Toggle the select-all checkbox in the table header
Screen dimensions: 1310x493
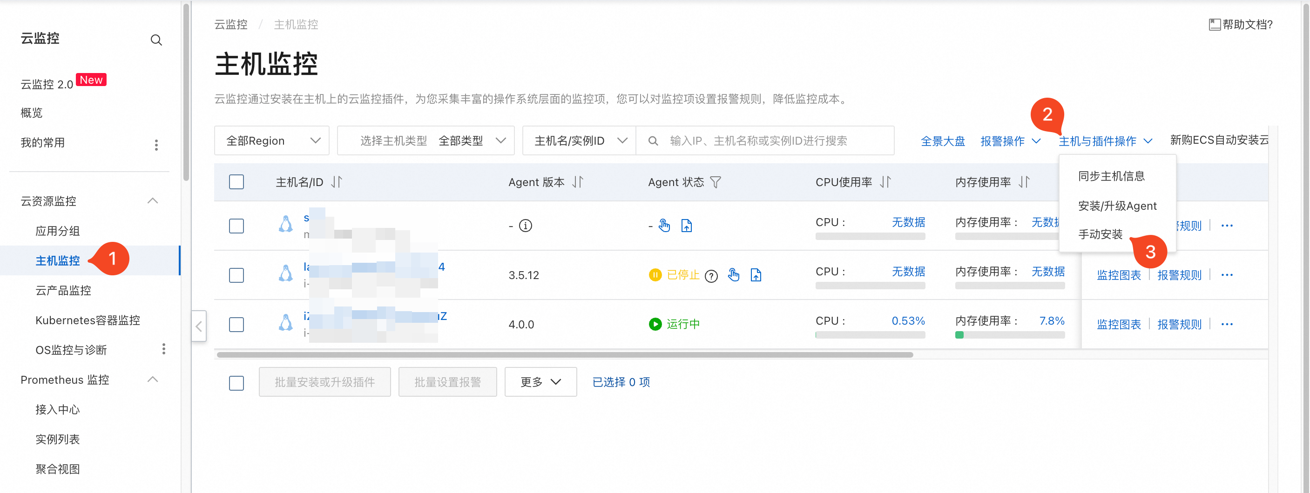(236, 182)
